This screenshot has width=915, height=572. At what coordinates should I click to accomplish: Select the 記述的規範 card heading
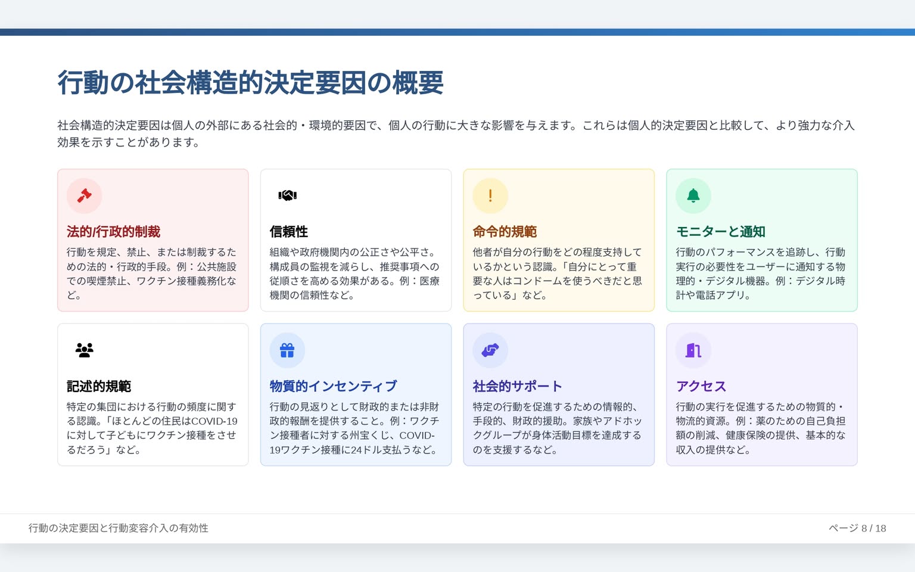[99, 386]
